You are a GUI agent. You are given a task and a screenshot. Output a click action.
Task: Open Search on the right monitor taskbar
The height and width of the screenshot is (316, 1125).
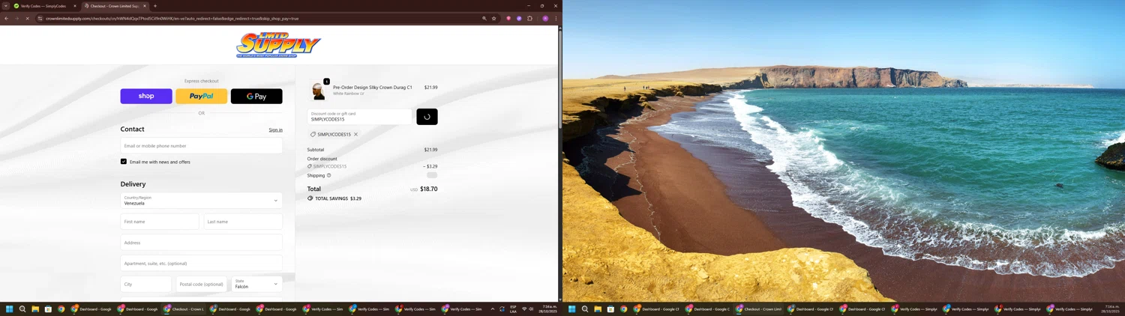click(585, 309)
